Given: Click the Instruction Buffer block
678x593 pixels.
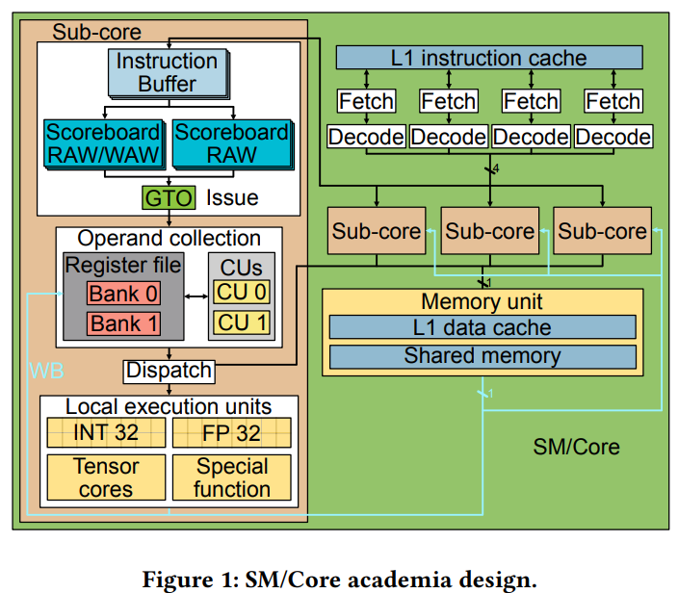Looking at the screenshot, I should click(x=169, y=73).
